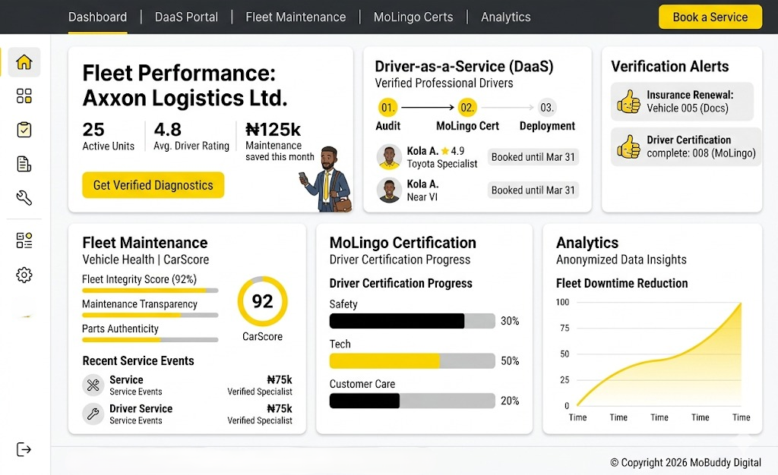Go to the Analytics tab
778x475 pixels.
[505, 17]
